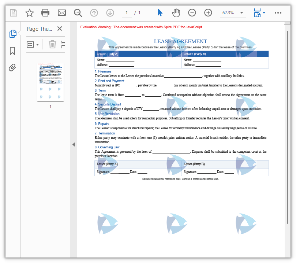
Task: Expand page display options dropdown arrow
Action: (x=264, y=13)
